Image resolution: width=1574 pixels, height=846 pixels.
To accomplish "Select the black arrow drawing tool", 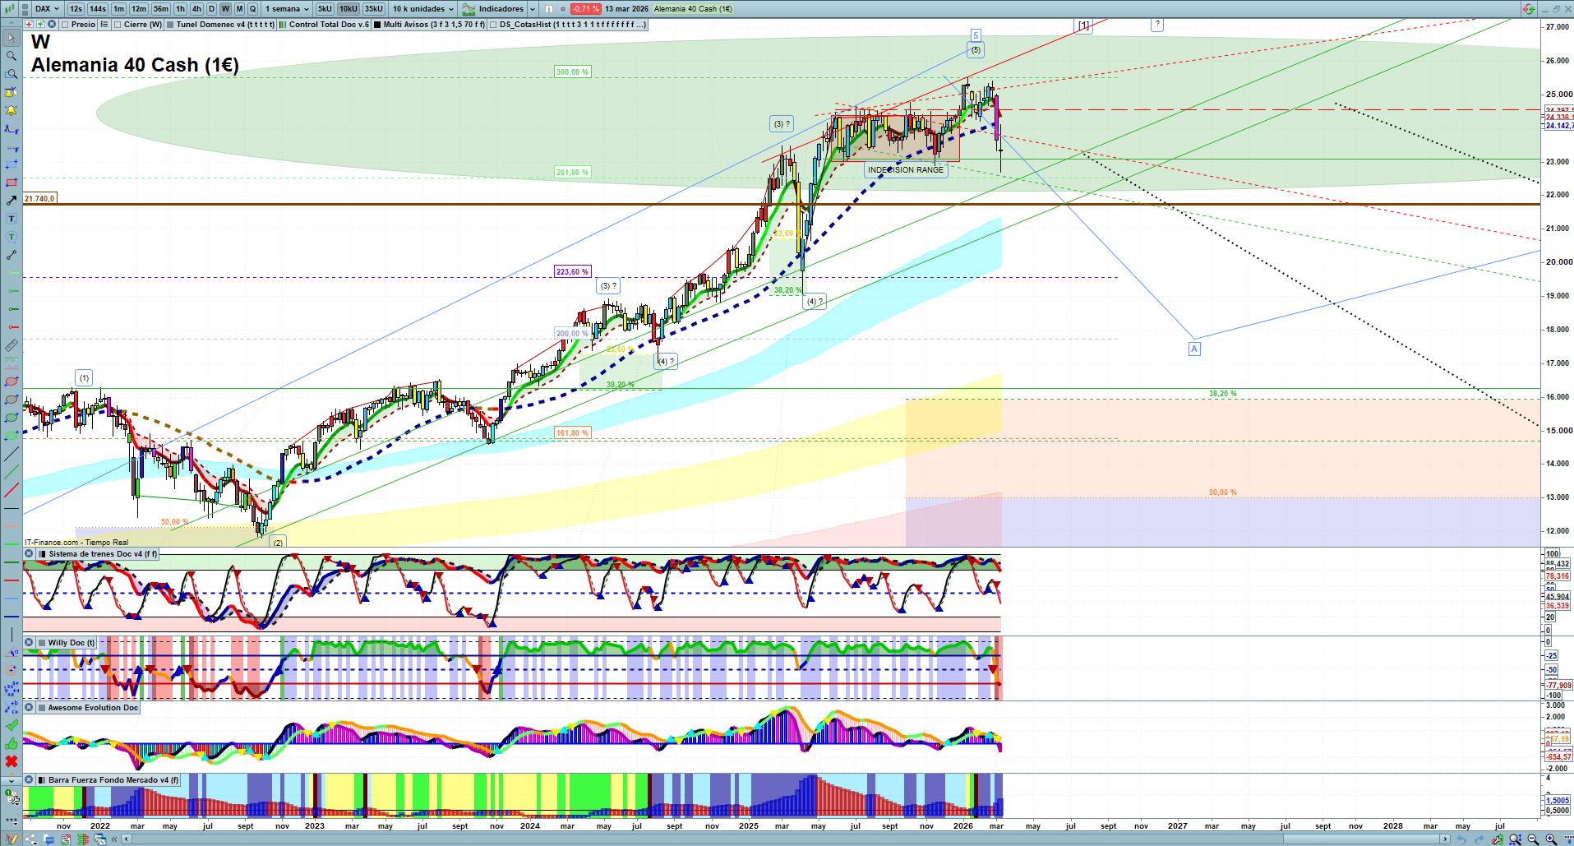I will pyautogui.click(x=12, y=201).
